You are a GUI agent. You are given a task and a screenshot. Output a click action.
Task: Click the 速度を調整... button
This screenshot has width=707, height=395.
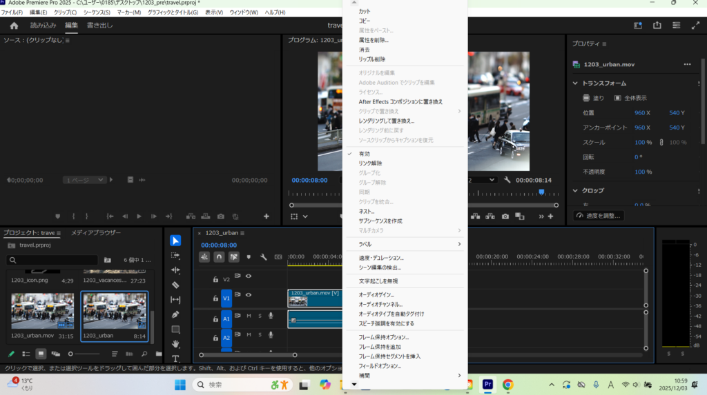point(599,216)
